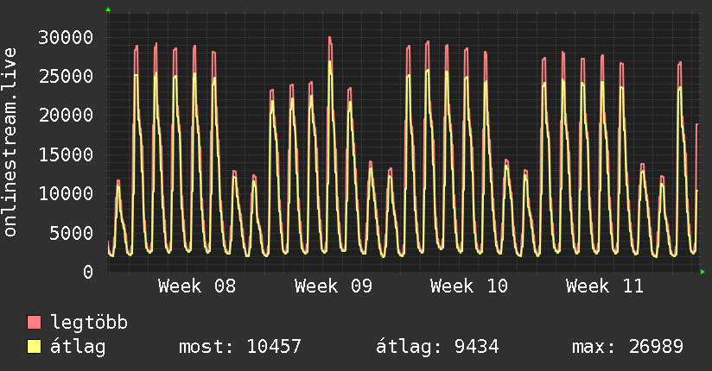This screenshot has width=712, height=371.
Task: Click the Week 10 axis label
Action: coord(469,286)
